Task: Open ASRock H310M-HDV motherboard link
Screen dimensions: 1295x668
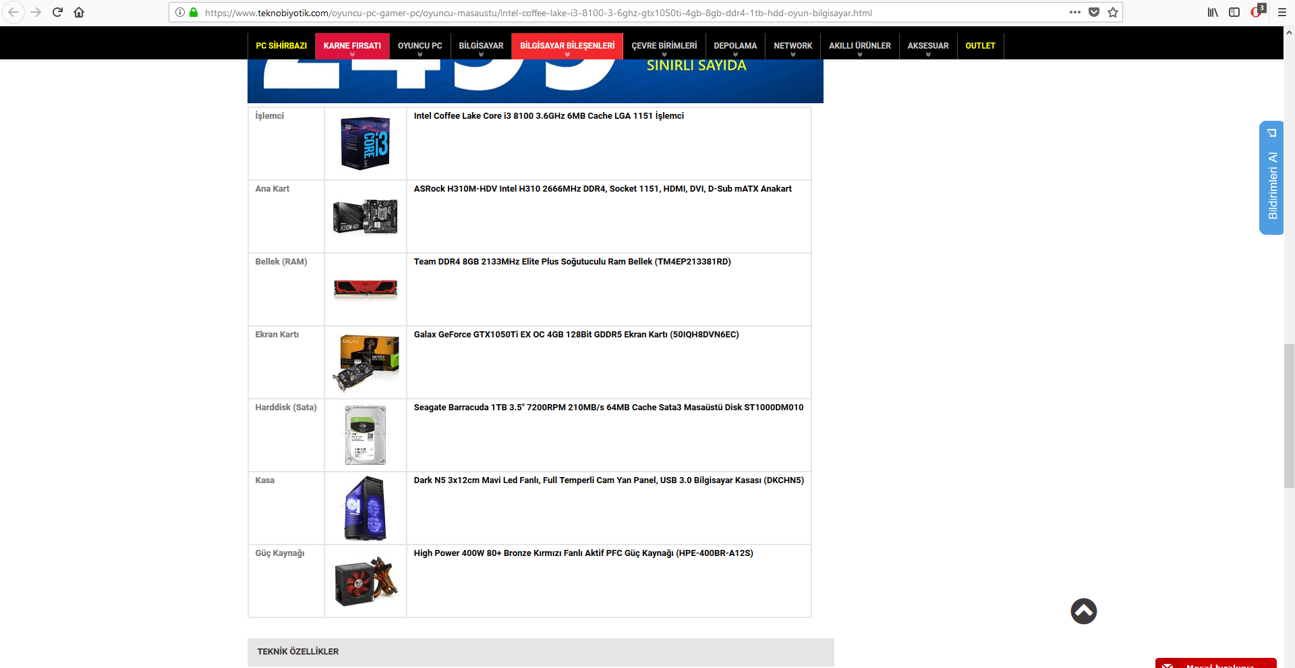Action: (x=603, y=189)
